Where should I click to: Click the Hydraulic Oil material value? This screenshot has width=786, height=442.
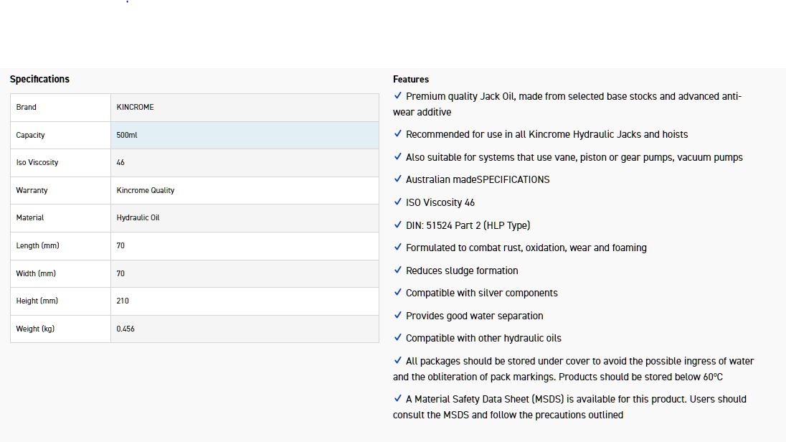(138, 217)
